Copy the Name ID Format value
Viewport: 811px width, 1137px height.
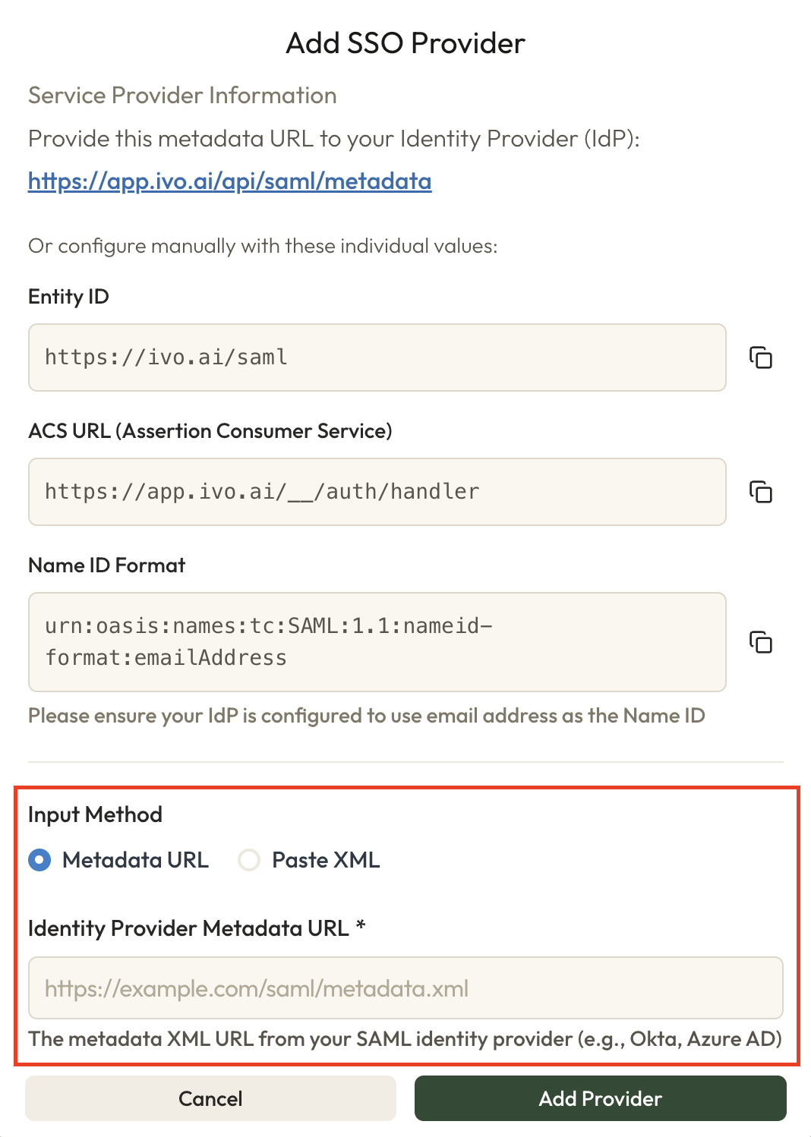tap(760, 642)
